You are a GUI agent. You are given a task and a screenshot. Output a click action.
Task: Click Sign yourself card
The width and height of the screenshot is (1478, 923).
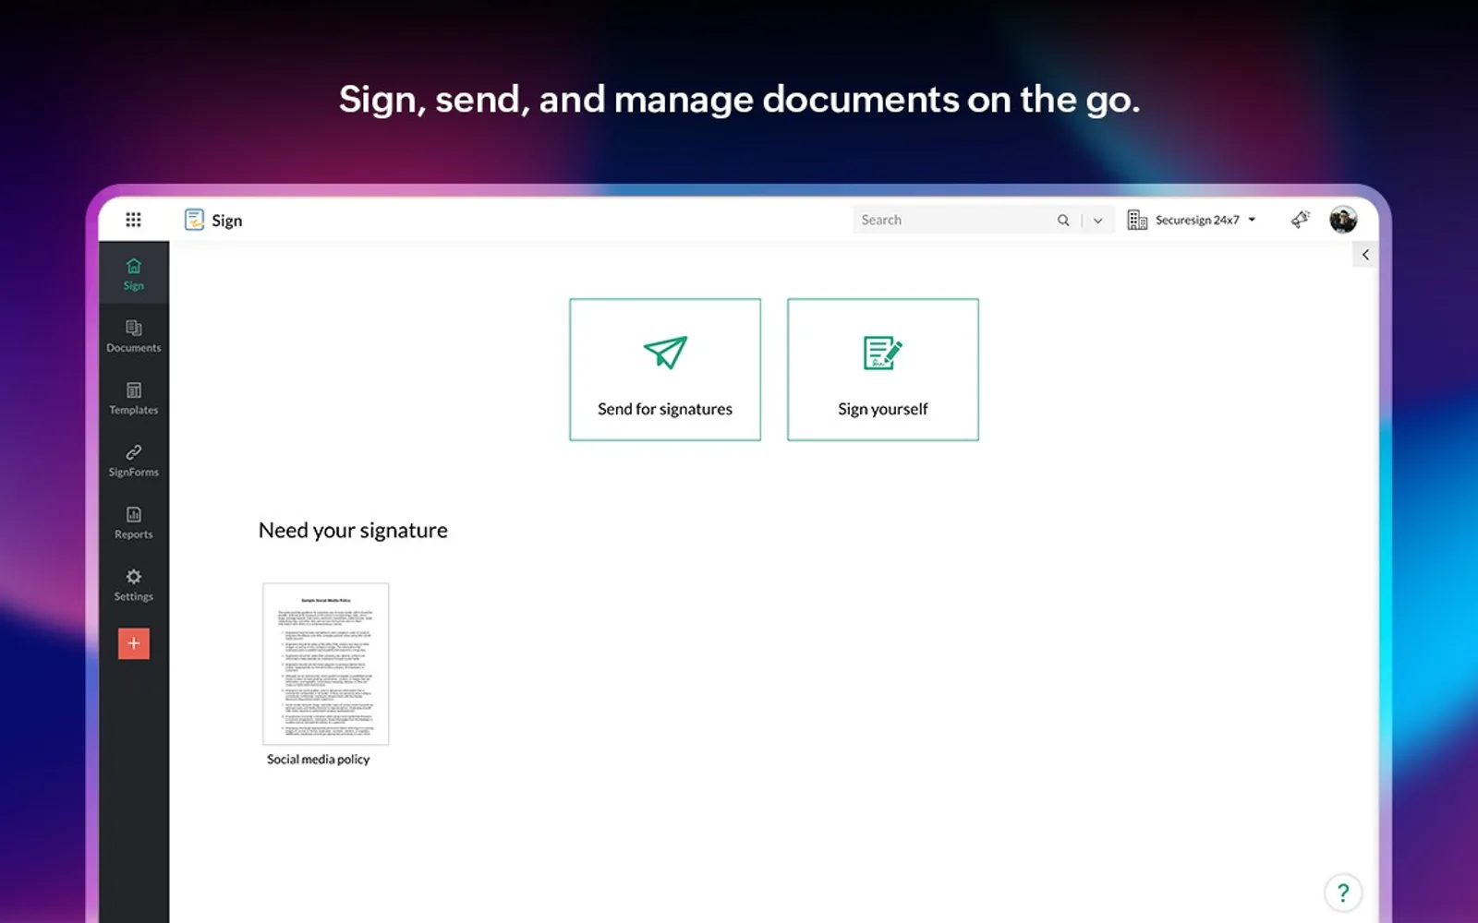pos(883,369)
